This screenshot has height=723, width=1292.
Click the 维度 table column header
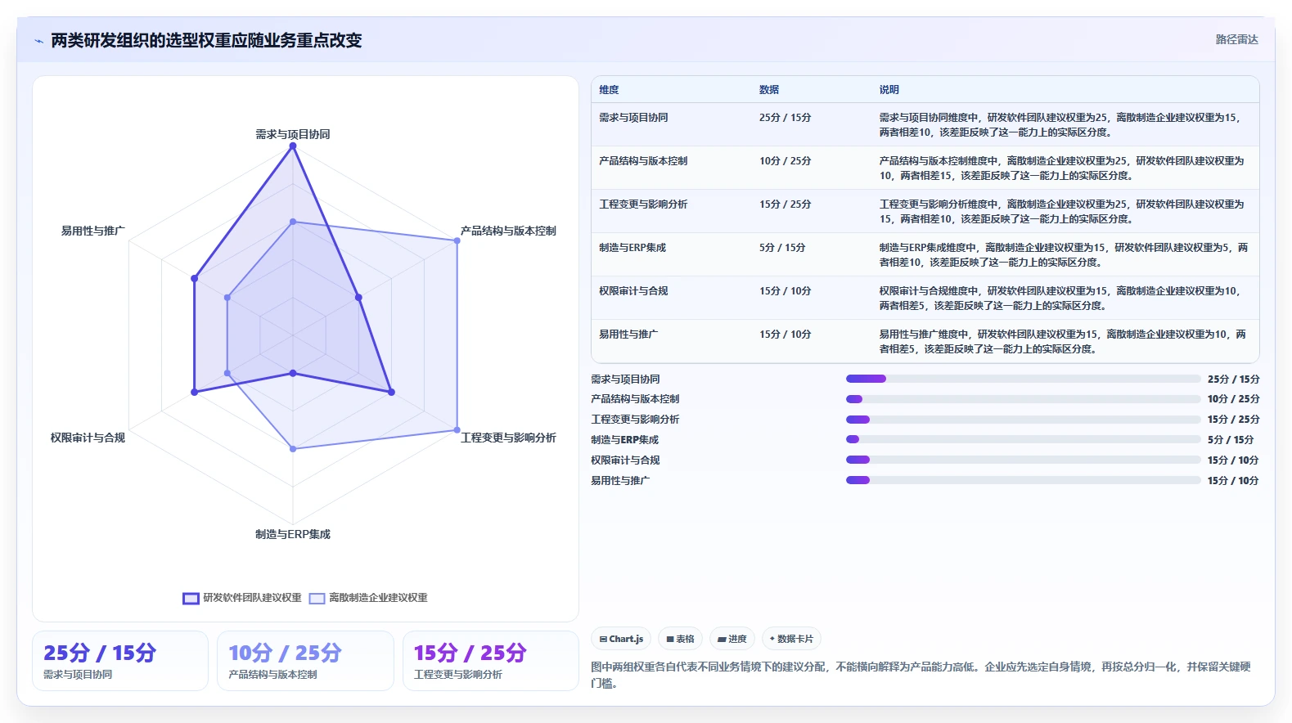(609, 90)
